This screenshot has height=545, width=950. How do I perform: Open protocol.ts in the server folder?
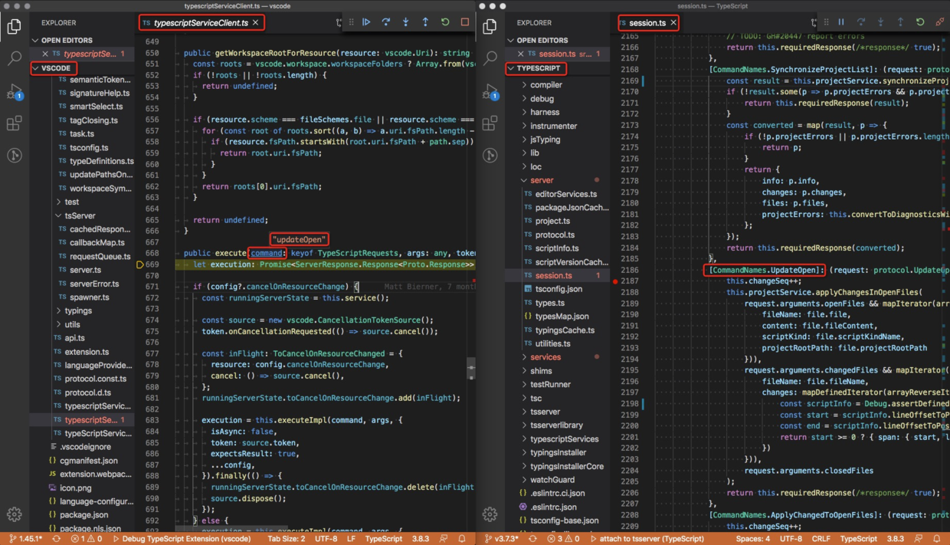click(555, 235)
